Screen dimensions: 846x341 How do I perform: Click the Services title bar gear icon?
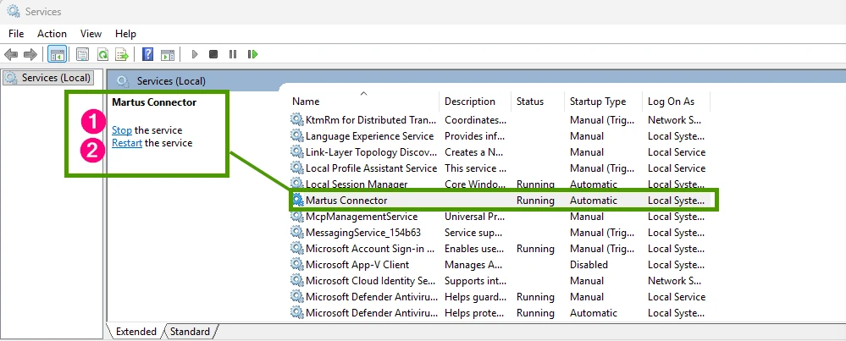(14, 11)
